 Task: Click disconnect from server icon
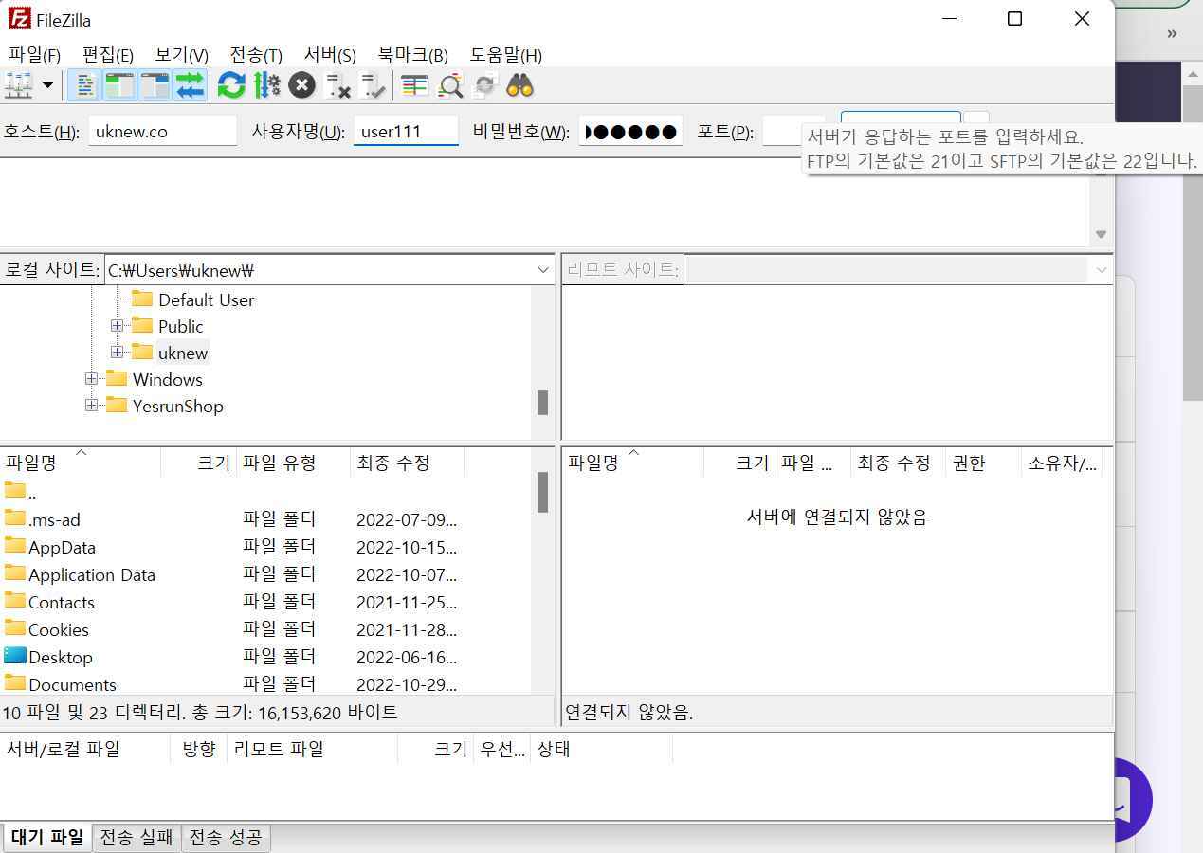click(337, 86)
